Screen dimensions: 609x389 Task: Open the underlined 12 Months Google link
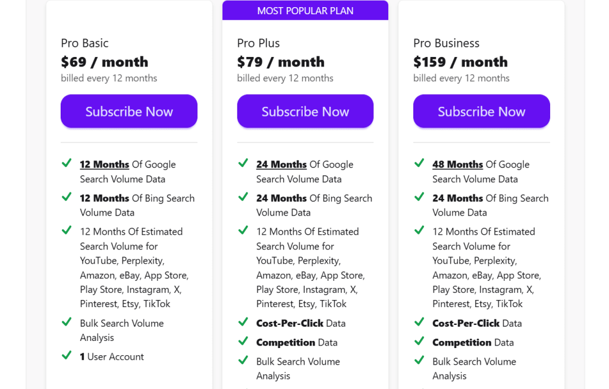[105, 165]
